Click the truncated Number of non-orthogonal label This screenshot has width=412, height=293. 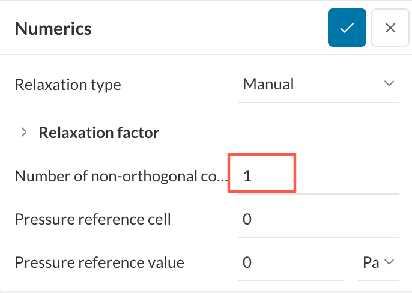[x=121, y=176]
